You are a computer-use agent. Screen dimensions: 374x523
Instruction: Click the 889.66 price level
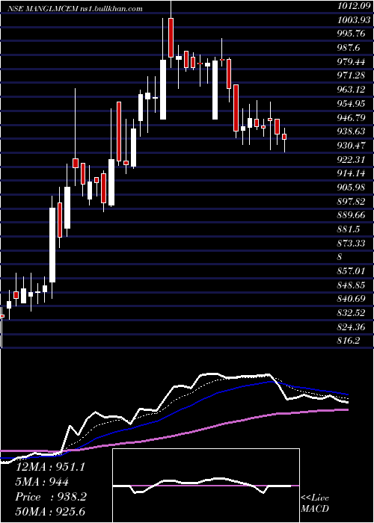352,215
